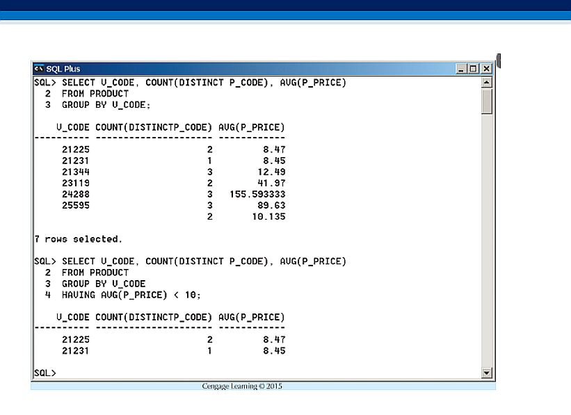
Task: Click COUNT(DISTINCTP_CODE) header in first result
Action: (154, 128)
